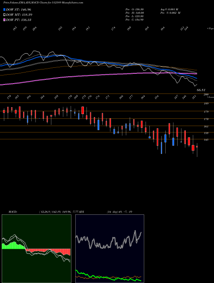Click the '145' price axis label
This screenshot has width=214, height=283.
tap(206, 140)
